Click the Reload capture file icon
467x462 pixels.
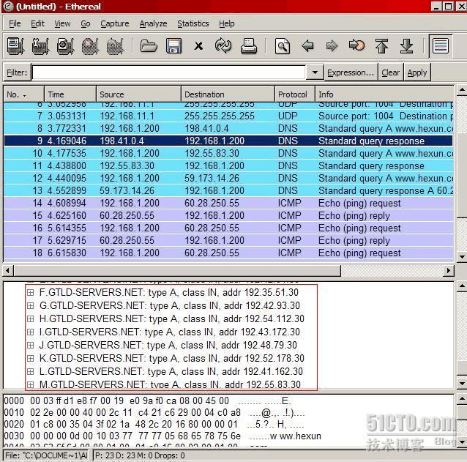coord(223,46)
